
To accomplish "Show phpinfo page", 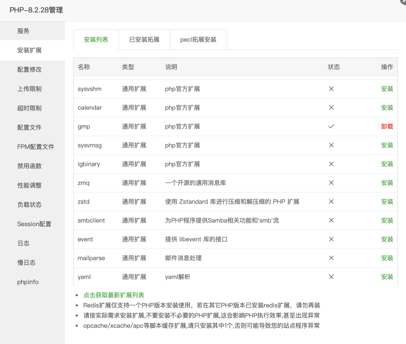I will (28, 282).
